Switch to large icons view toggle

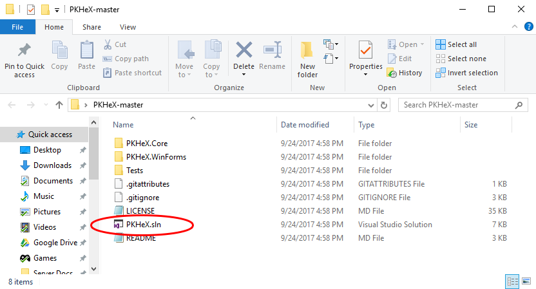[x=526, y=281]
